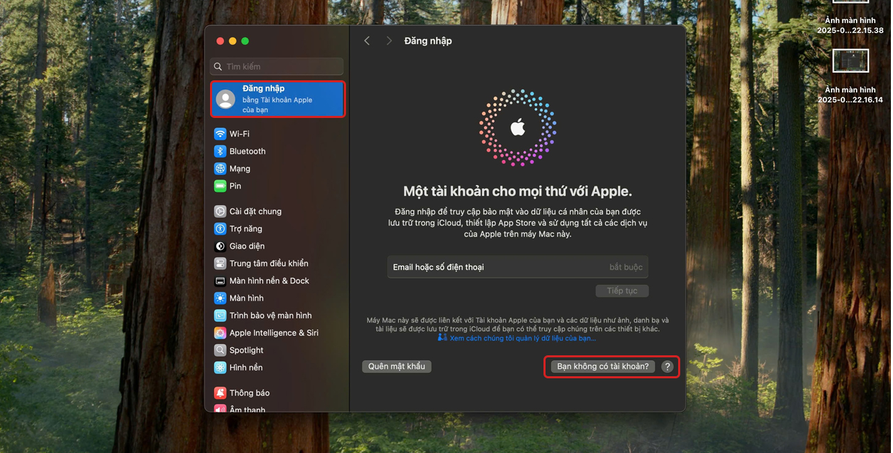This screenshot has height=453, width=893.
Task: Open Pin (Battery) settings
Action: (x=220, y=186)
